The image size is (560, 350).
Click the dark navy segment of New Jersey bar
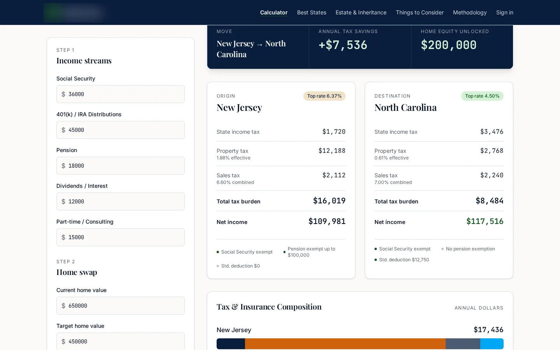click(231, 344)
